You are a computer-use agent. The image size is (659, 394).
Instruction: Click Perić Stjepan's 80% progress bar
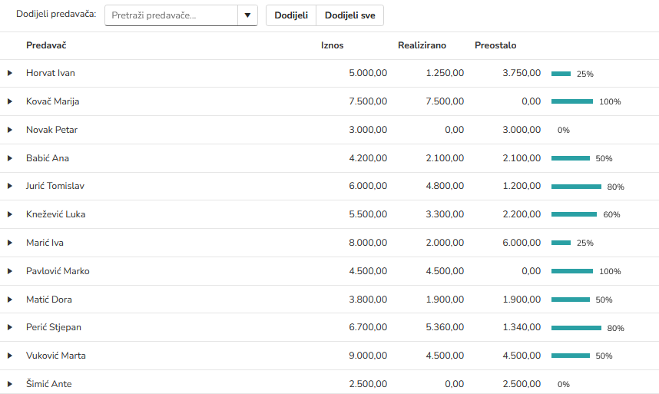(x=576, y=328)
